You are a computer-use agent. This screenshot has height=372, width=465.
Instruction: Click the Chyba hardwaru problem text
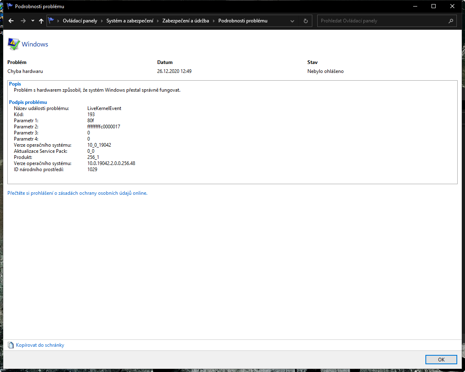click(x=25, y=71)
